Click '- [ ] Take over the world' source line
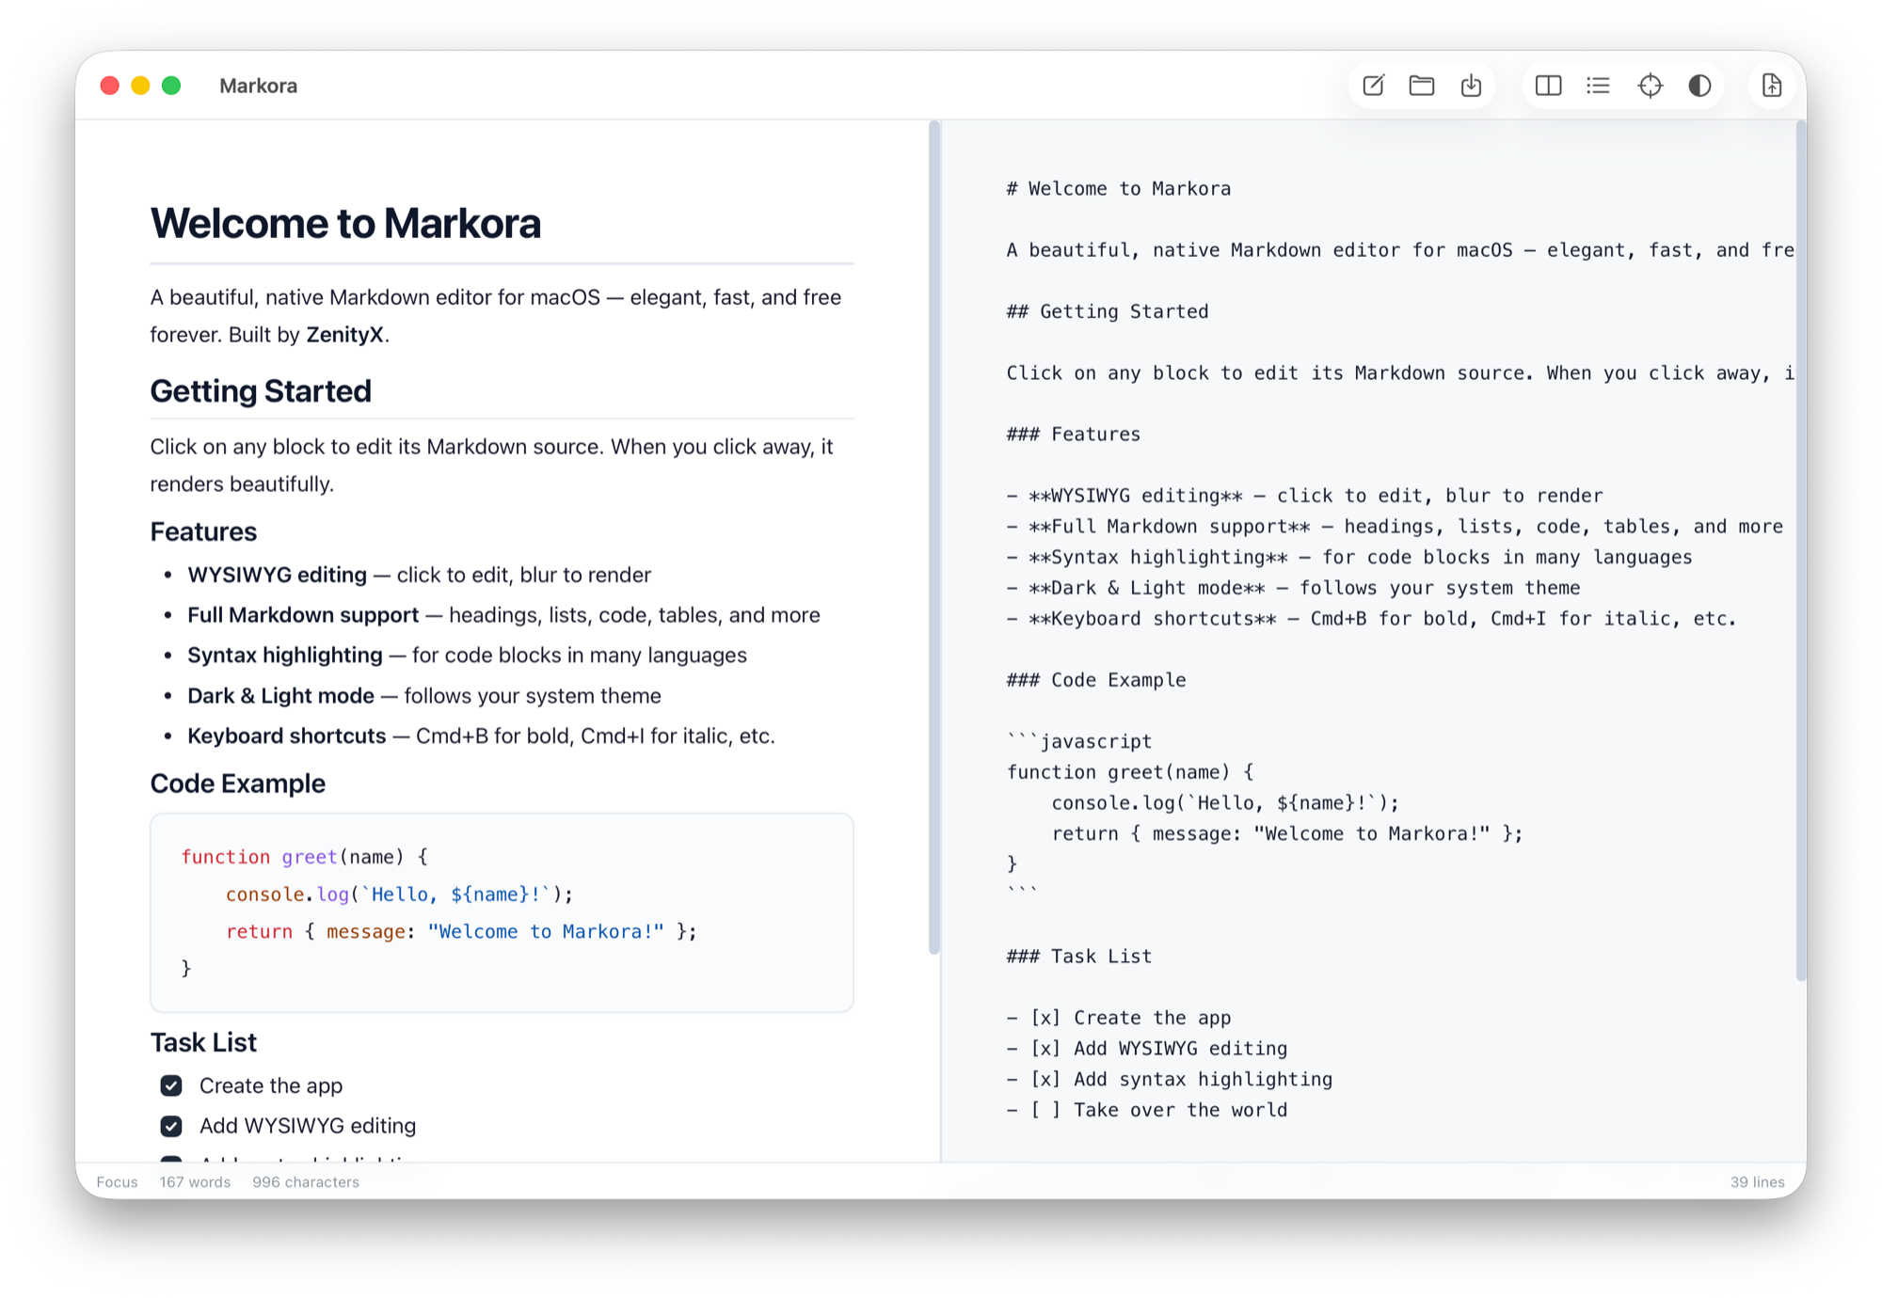Viewport: 1882px width, 1298px height. coord(1146,1110)
